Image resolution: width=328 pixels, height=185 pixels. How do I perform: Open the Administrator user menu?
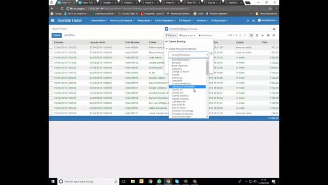[x=268, y=21]
